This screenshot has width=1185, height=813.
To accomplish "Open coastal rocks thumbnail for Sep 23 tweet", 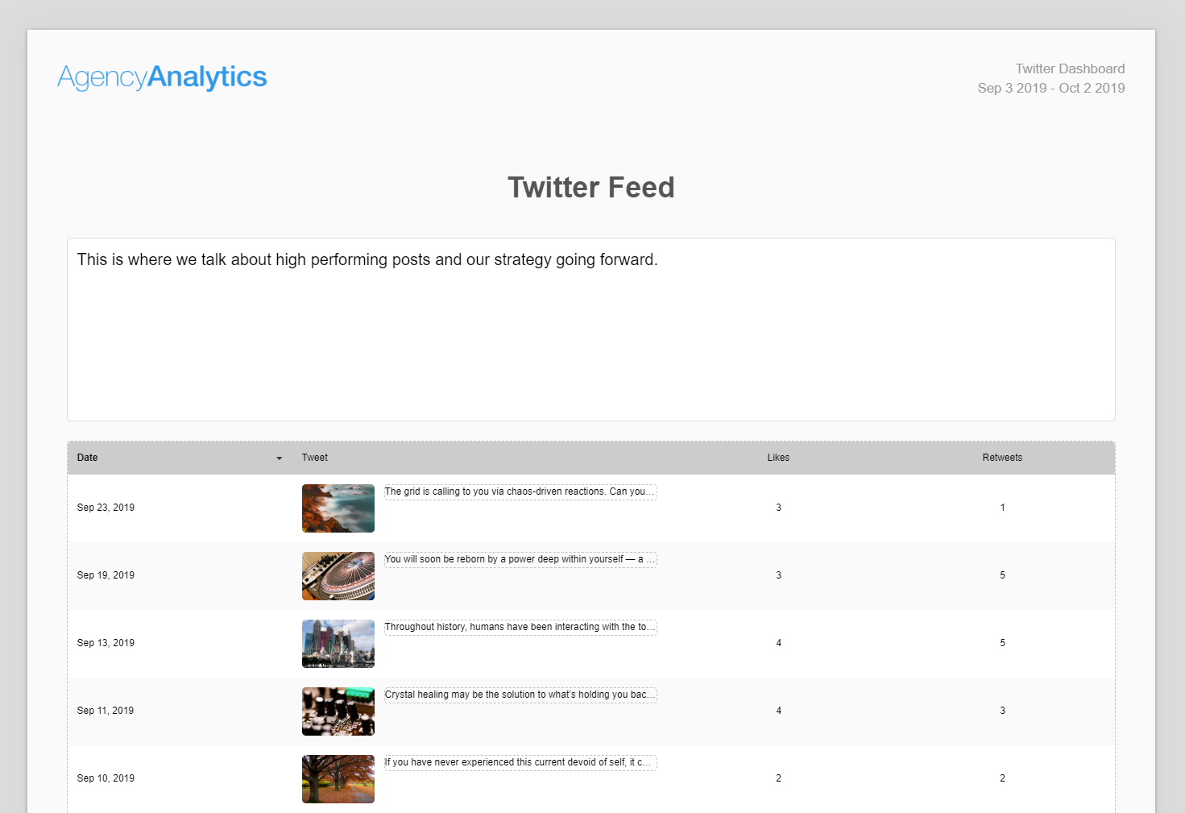I will [x=338, y=508].
